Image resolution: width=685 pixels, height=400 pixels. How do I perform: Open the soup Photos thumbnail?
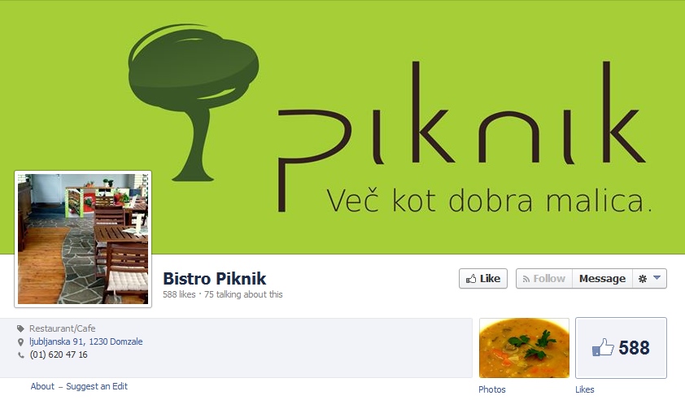tap(524, 348)
